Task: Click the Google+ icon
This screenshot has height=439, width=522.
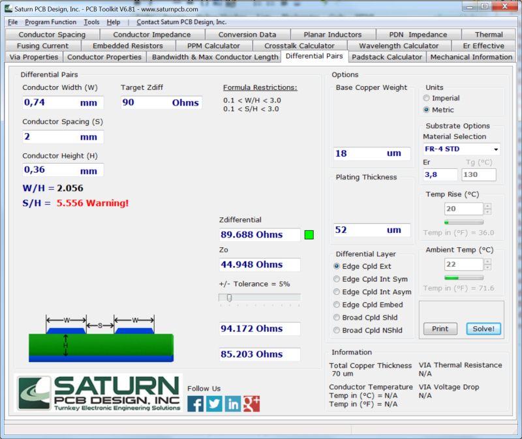Action: tap(251, 403)
